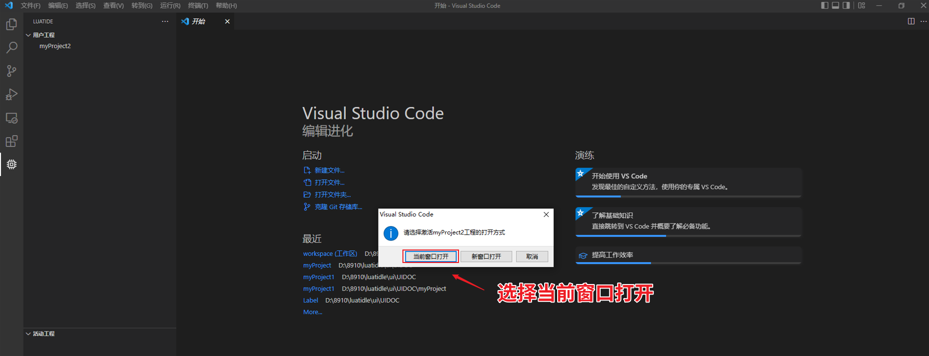
Task: Open the 查看(V) menu
Action: coord(114,5)
